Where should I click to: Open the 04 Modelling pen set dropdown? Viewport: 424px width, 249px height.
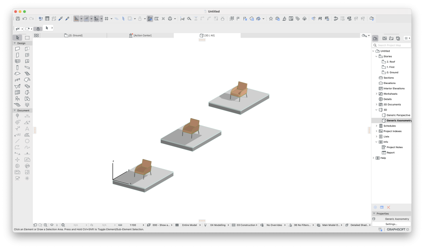(218, 225)
